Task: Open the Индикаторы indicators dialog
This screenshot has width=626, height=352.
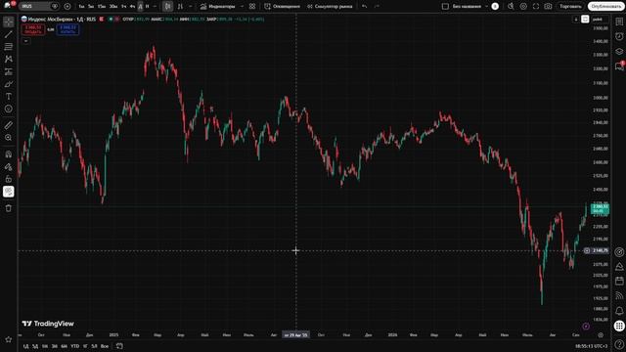Action: (x=218, y=7)
